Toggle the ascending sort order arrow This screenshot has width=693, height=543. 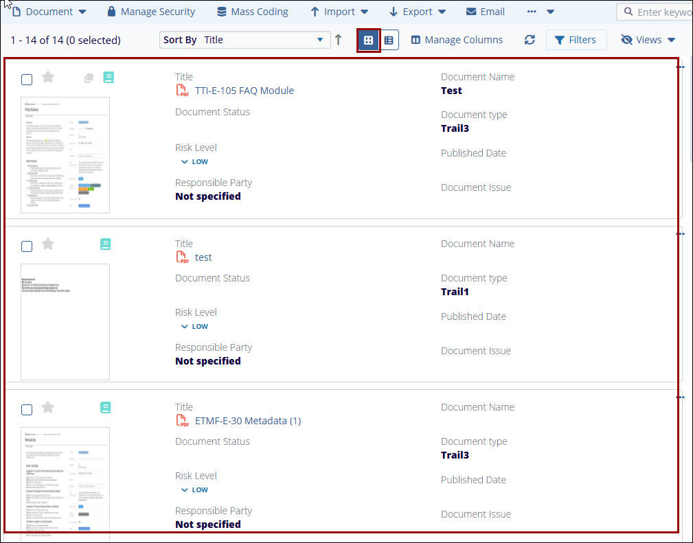[338, 40]
